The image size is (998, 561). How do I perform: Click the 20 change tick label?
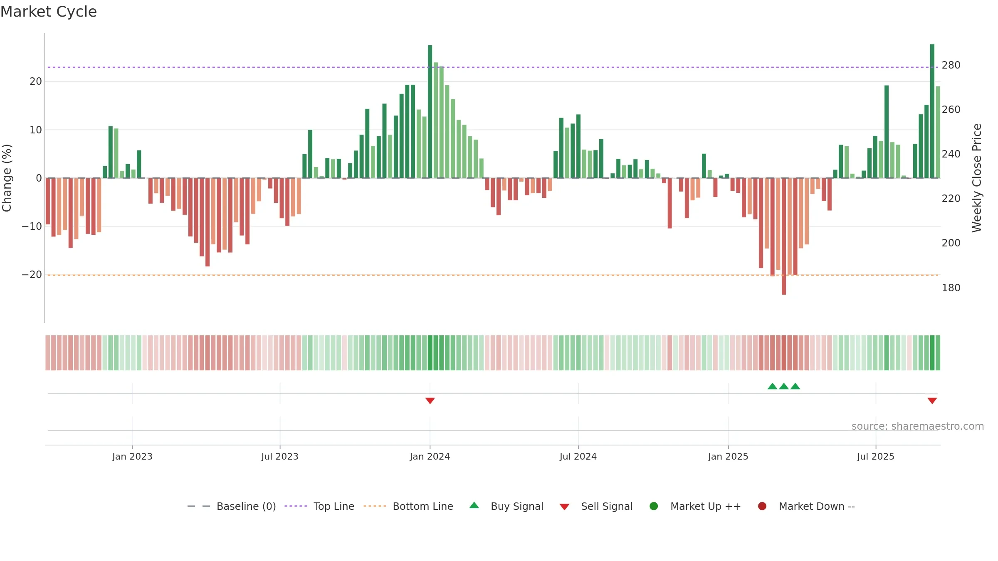tap(36, 81)
